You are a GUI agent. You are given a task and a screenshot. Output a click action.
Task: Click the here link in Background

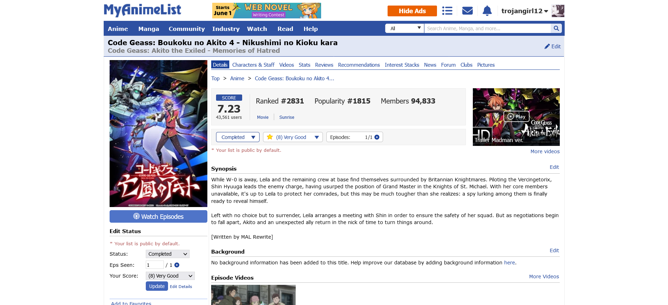tap(509, 263)
